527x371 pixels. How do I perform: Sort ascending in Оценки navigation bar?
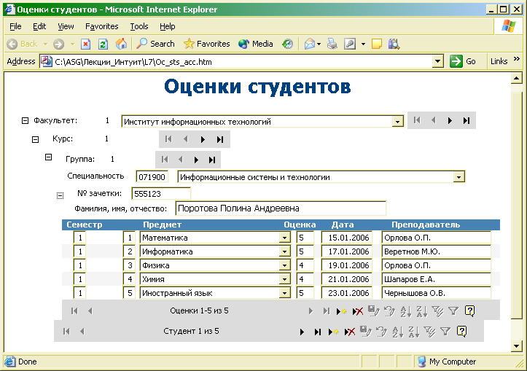coord(406,311)
